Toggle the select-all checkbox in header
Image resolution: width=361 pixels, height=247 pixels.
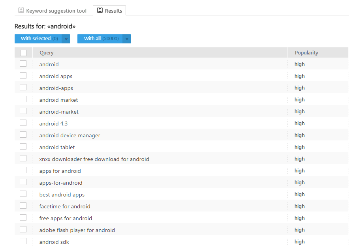(x=23, y=52)
